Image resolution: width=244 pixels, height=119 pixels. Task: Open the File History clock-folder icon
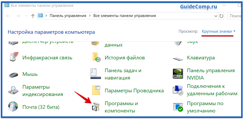[x=96, y=58]
